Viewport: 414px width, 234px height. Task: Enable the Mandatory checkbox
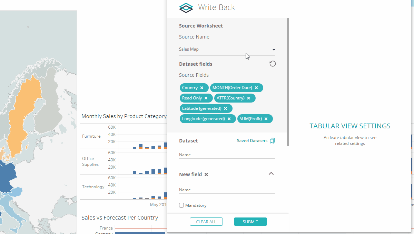[181, 205]
